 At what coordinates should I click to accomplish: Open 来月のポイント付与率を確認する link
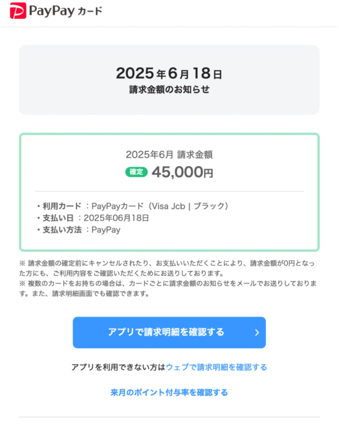pos(169,392)
